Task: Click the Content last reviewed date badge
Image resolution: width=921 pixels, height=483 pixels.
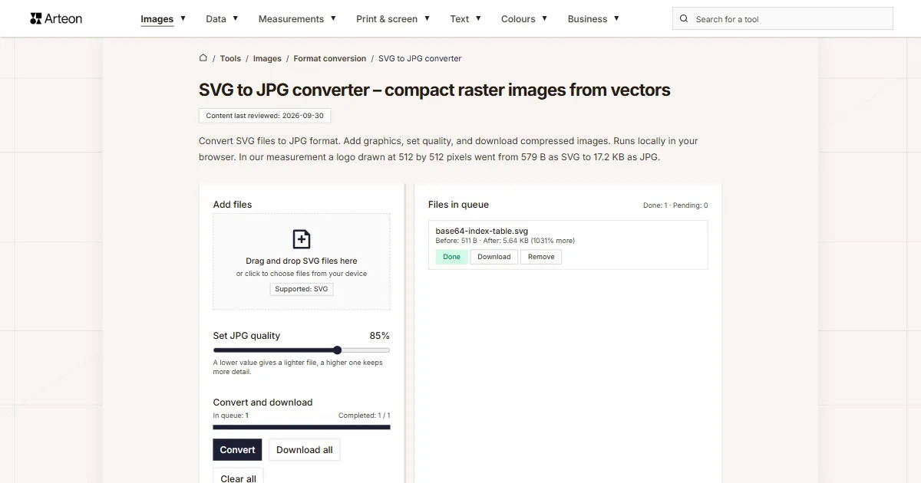Action: (265, 116)
